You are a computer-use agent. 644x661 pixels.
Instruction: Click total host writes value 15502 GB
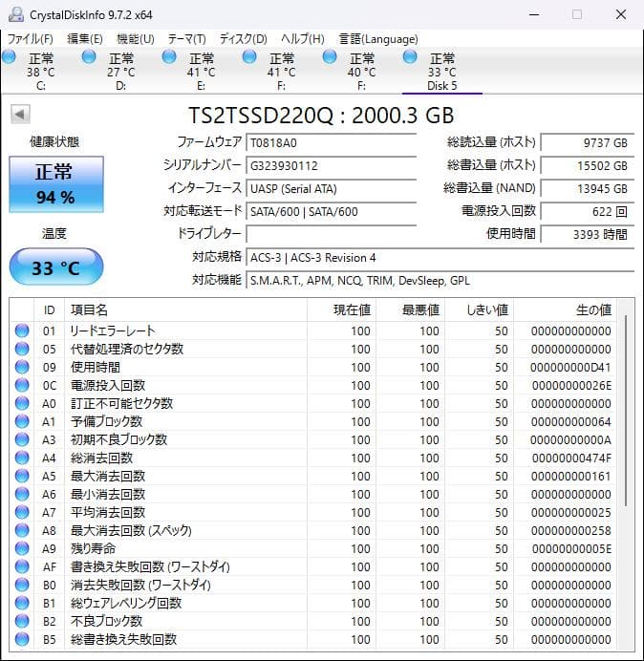coord(587,165)
